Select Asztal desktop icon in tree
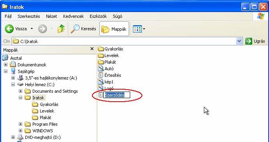This screenshot has height=142, width=269. (x=5, y=58)
